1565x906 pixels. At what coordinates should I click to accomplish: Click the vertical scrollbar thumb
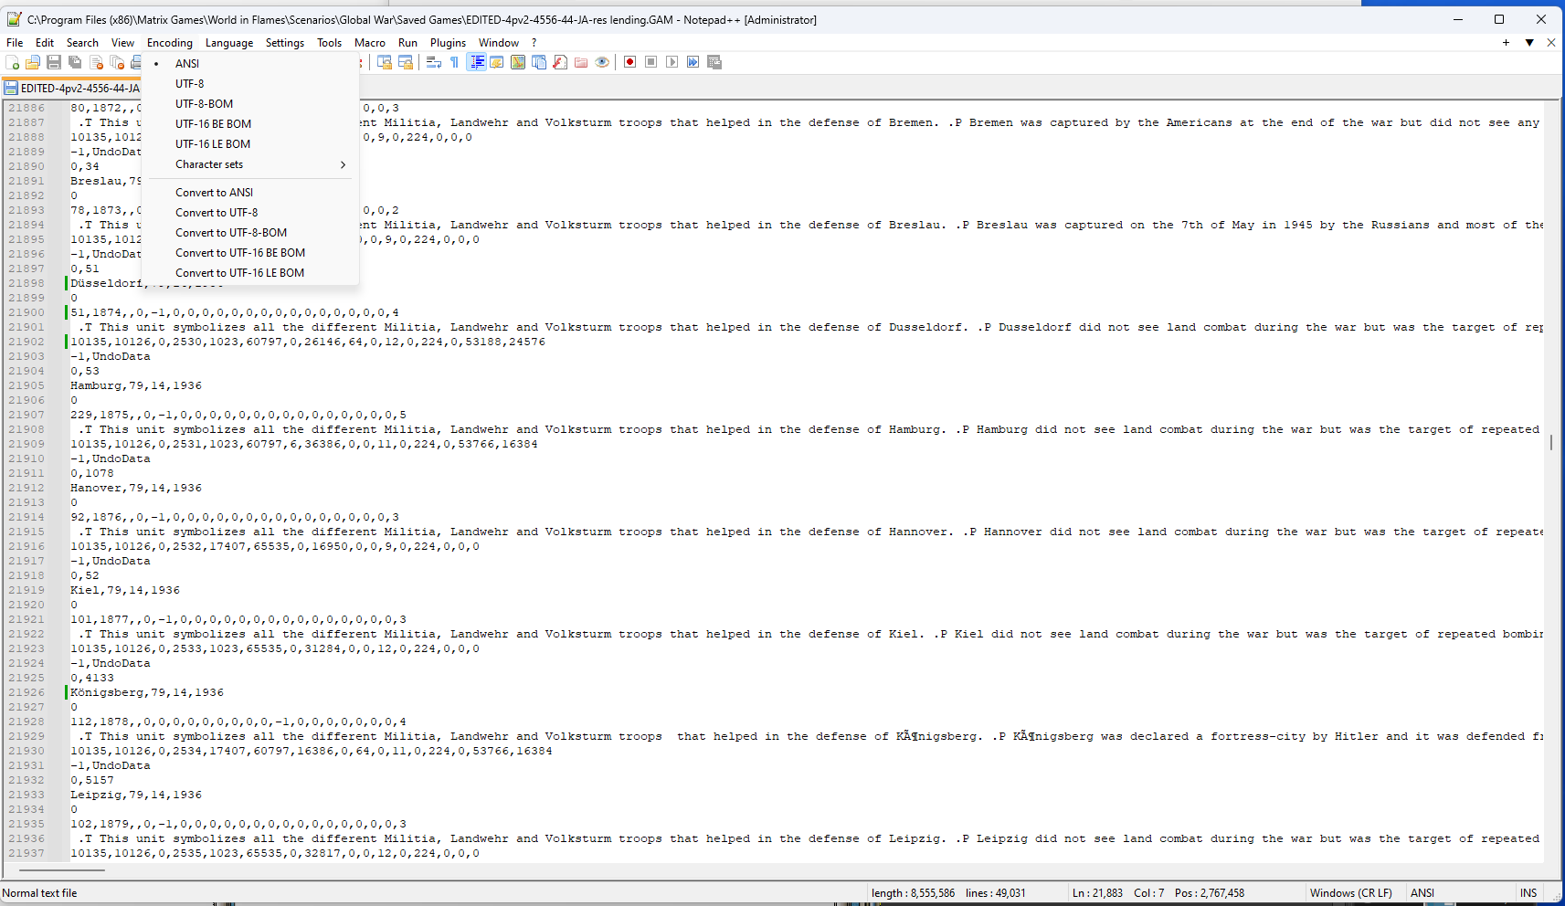tap(1551, 442)
